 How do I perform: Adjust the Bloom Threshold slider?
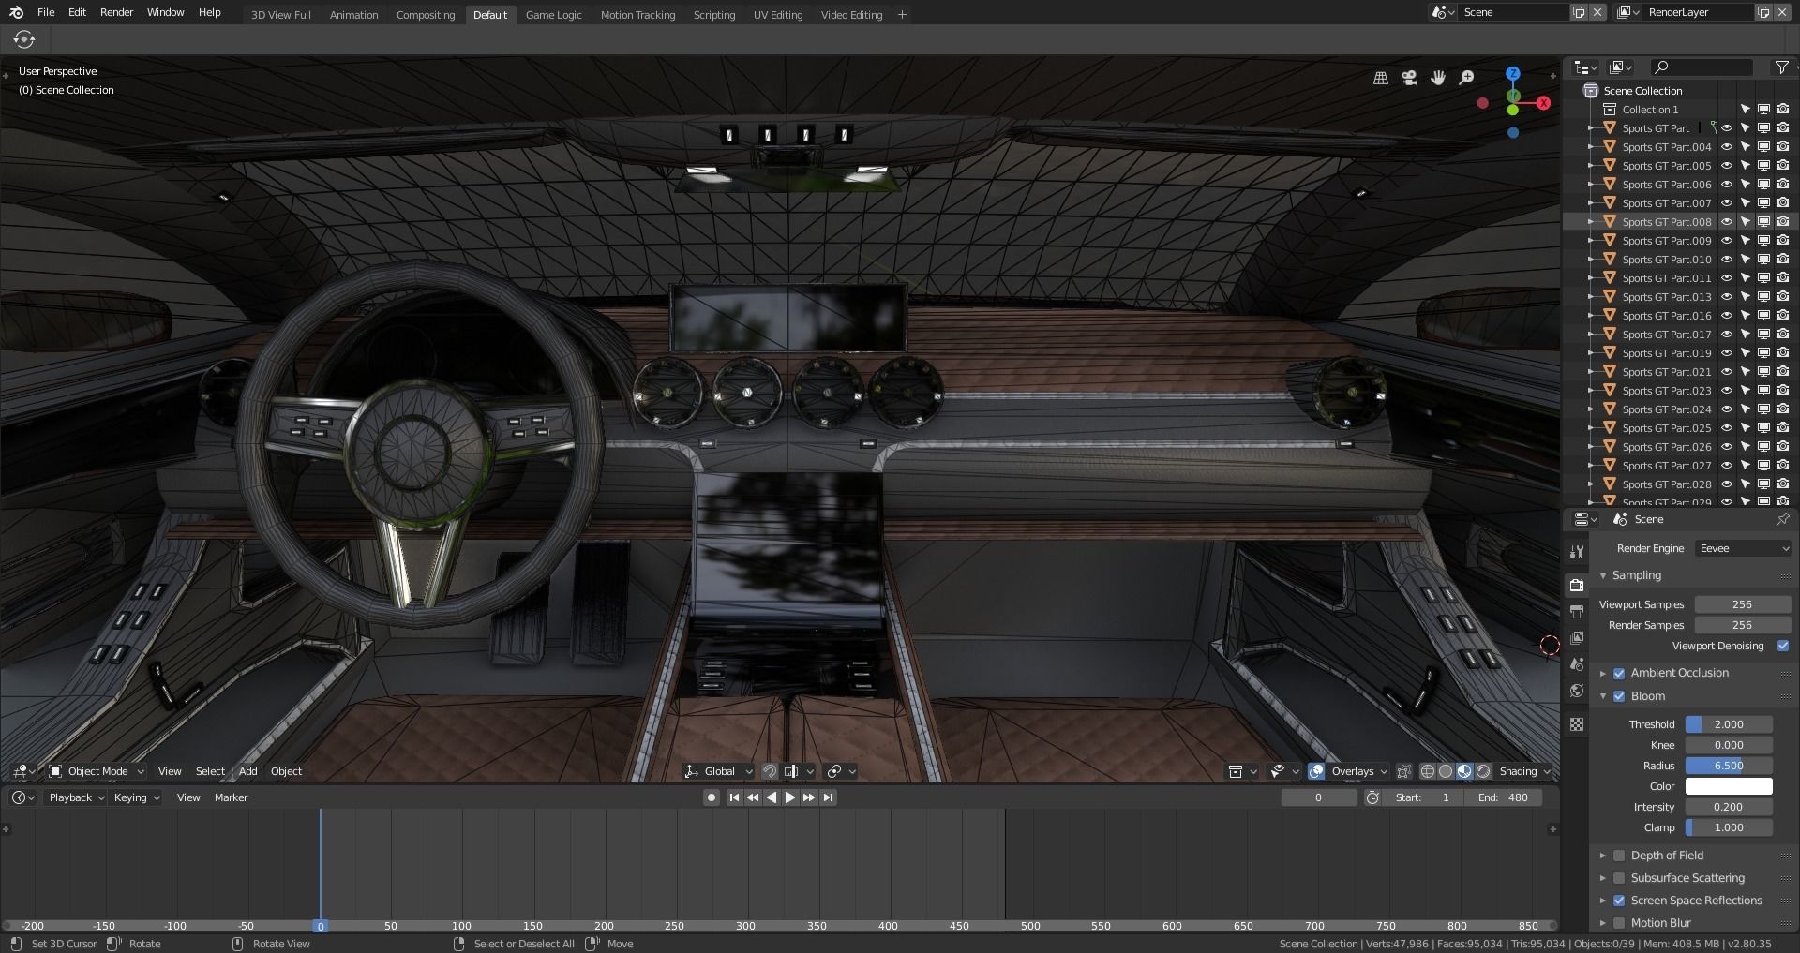tap(1729, 724)
